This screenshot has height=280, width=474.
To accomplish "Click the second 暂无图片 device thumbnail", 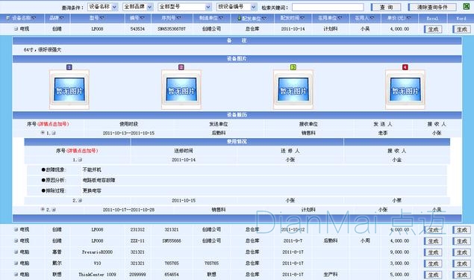I will pos(181,90).
